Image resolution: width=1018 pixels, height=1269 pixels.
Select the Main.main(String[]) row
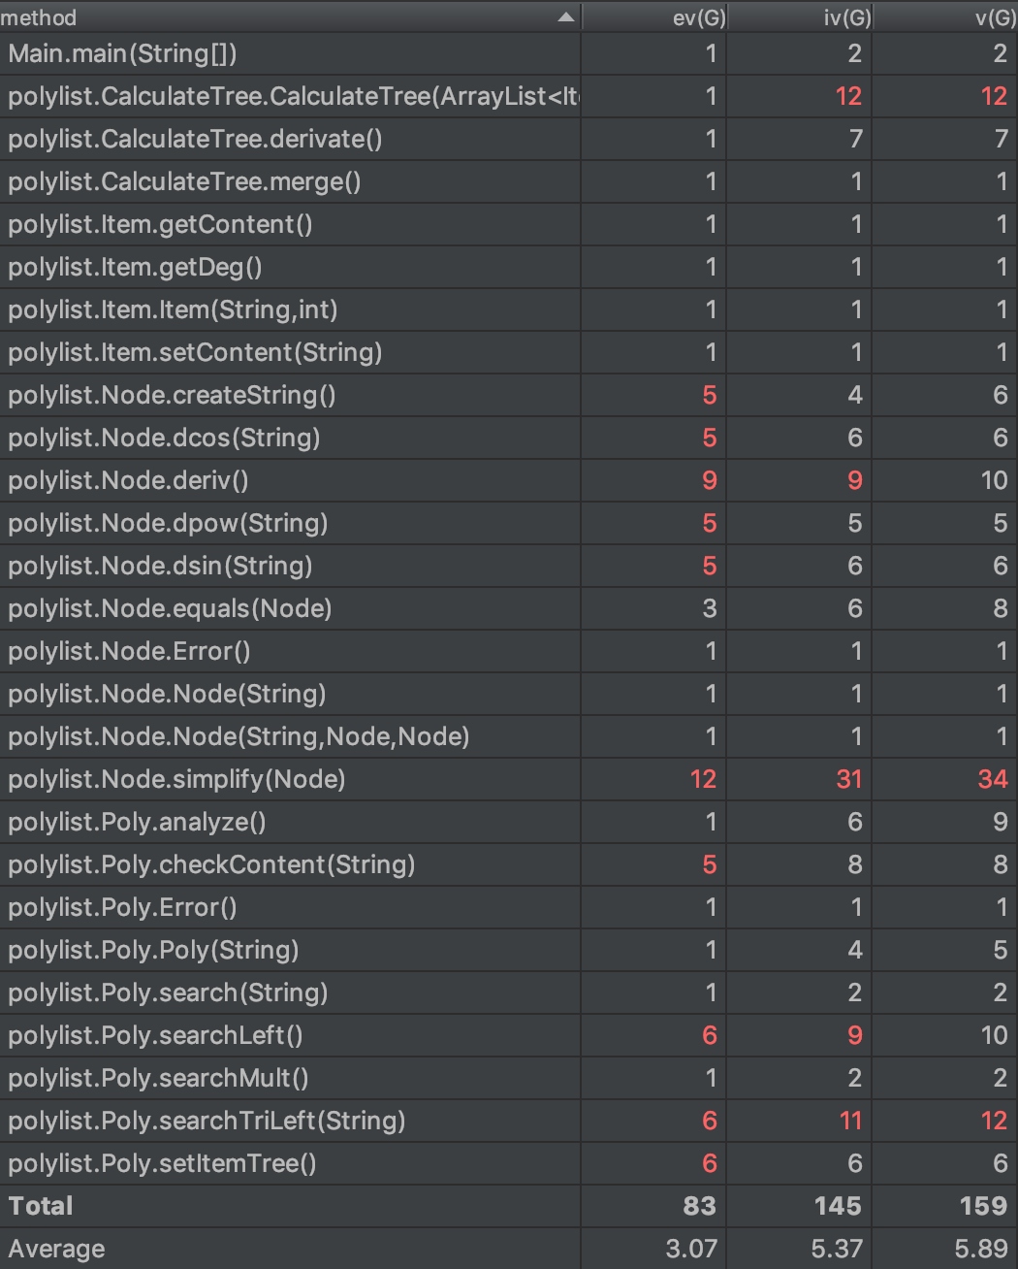[123, 53]
